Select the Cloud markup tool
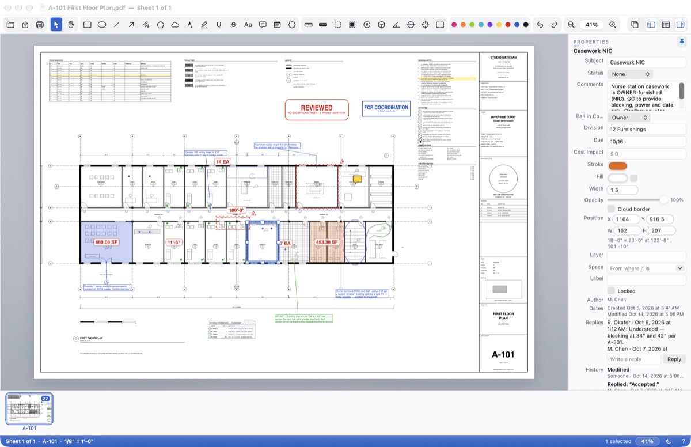 pos(175,25)
